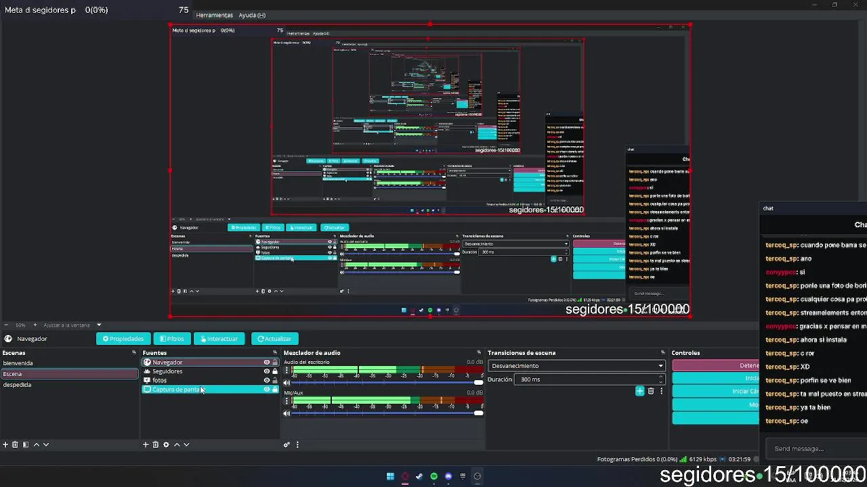Click the Interactuar button

click(x=219, y=339)
